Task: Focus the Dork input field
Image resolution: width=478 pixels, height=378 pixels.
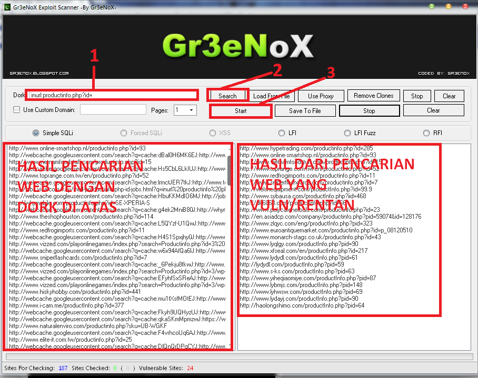Action: click(113, 95)
